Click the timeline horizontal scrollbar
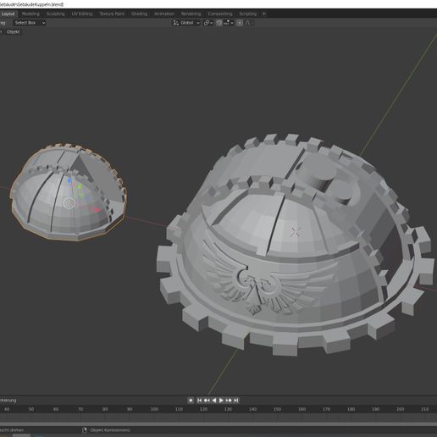This screenshot has height=437, width=437. [x=218, y=424]
